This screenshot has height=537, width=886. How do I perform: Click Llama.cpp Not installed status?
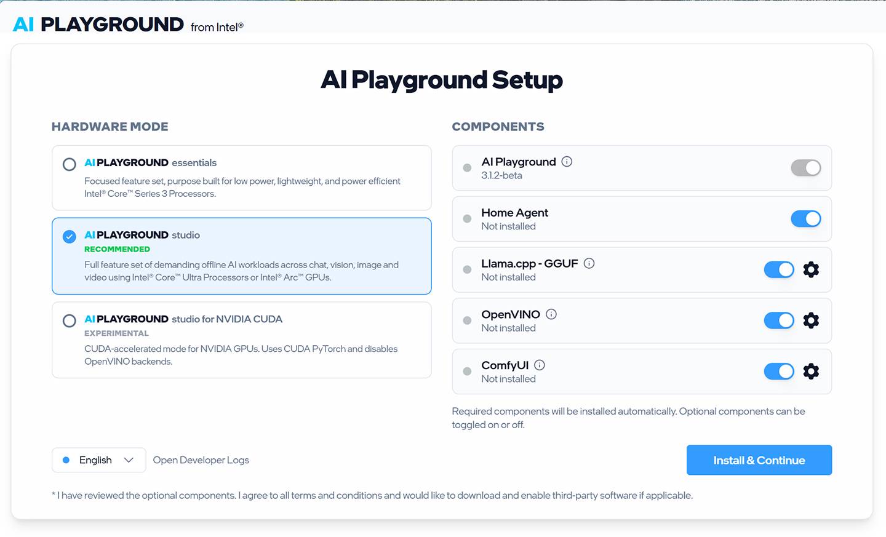[508, 277]
